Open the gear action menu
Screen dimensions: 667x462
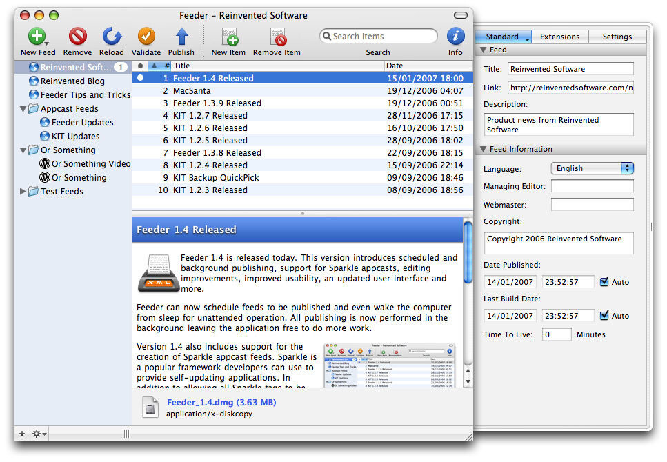(x=39, y=434)
